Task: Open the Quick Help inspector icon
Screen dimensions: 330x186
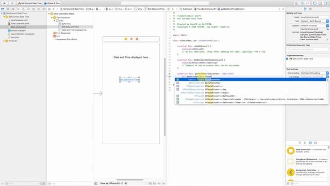Action: pyautogui.click(x=310, y=9)
